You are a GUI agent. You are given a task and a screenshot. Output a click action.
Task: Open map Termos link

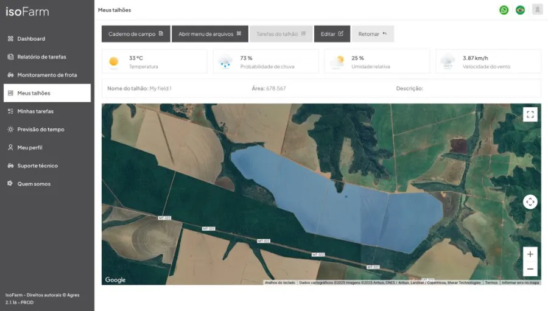click(x=491, y=282)
